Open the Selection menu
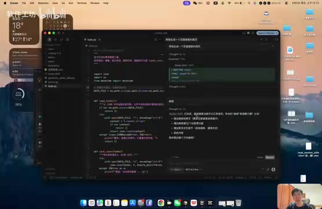322x209 pixels. [43, 3]
